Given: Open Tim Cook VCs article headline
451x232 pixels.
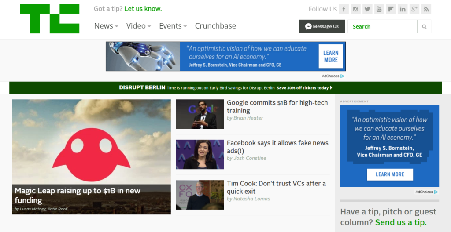Looking at the screenshot, I should pyautogui.click(x=276, y=187).
